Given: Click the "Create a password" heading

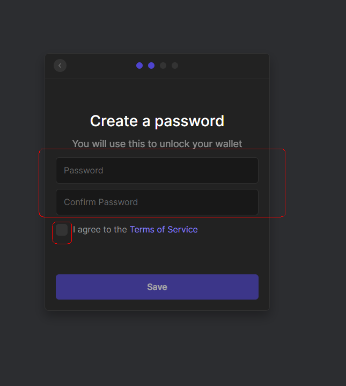Looking at the screenshot, I should click(157, 121).
